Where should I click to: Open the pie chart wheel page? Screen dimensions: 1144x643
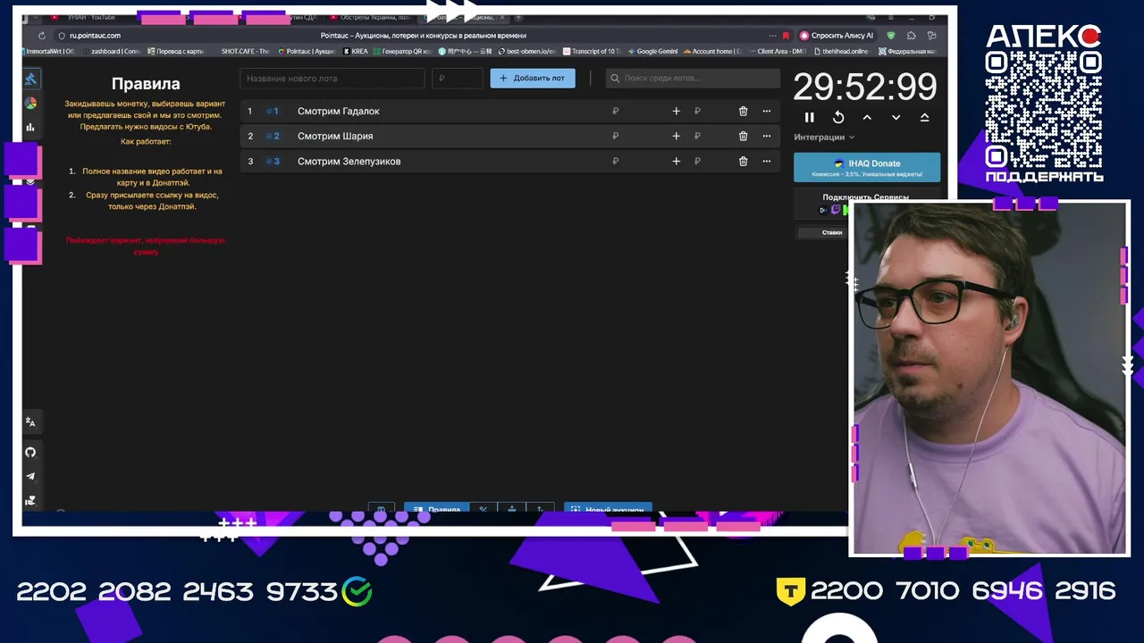pos(30,103)
